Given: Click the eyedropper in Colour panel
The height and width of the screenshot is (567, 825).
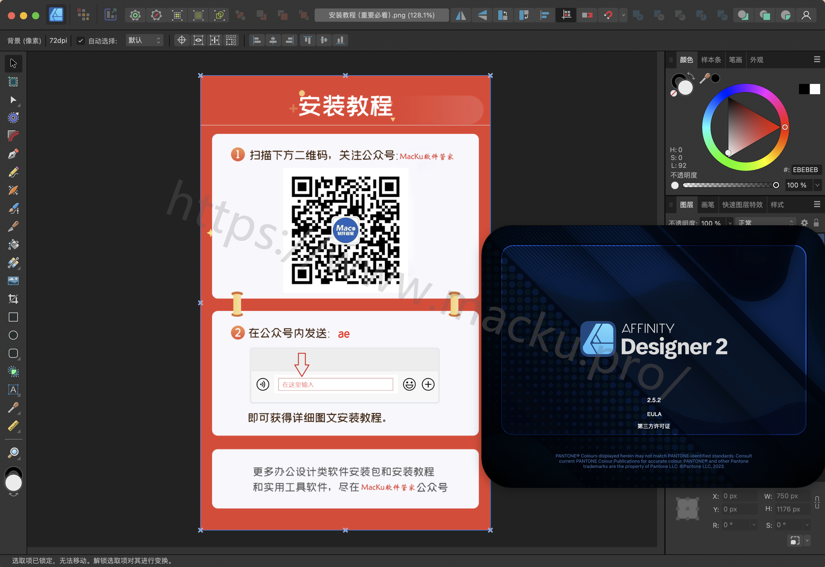Looking at the screenshot, I should pyautogui.click(x=704, y=78).
